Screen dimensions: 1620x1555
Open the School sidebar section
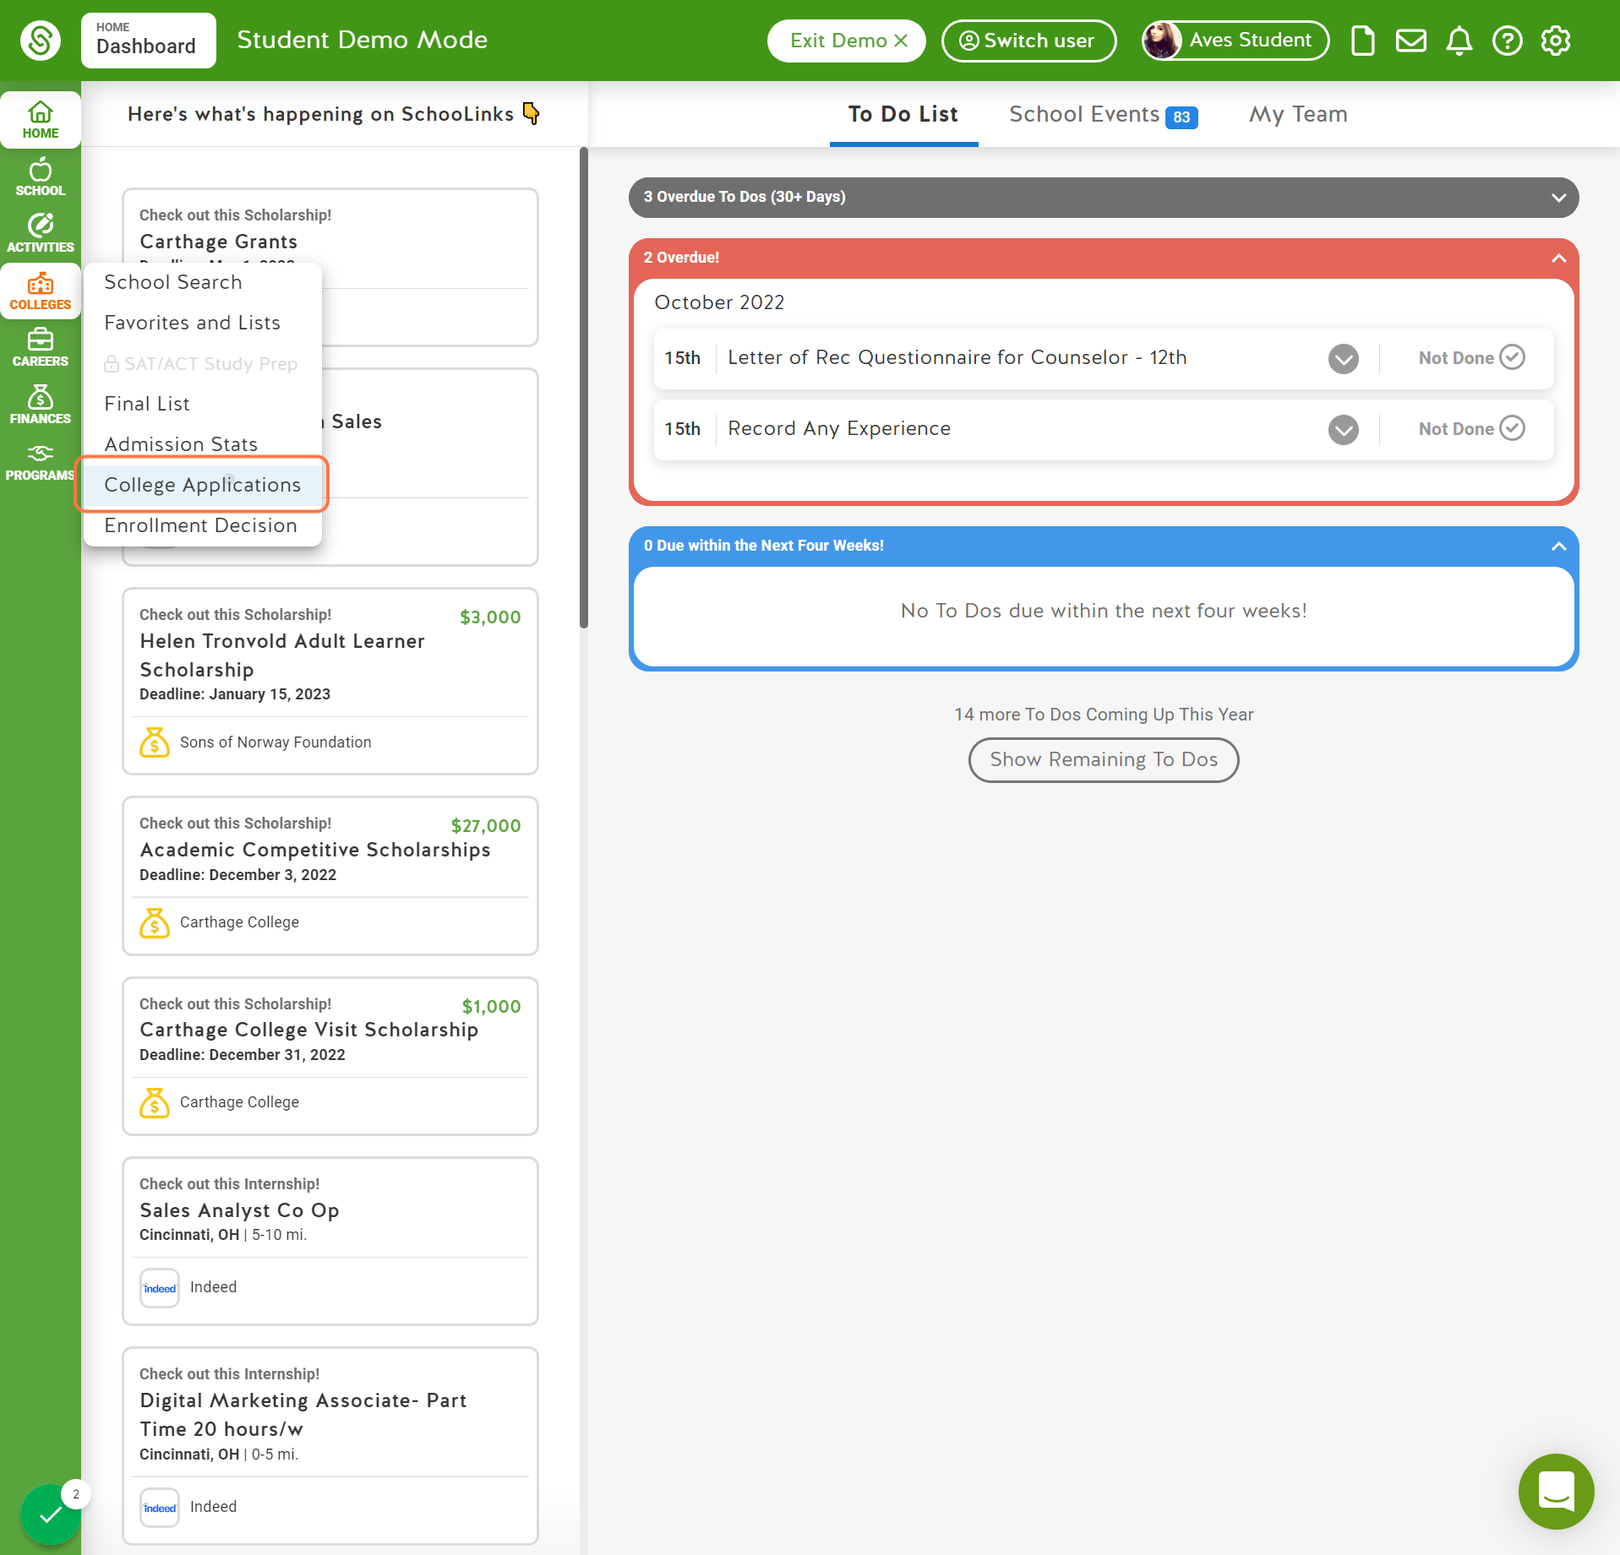(x=41, y=177)
